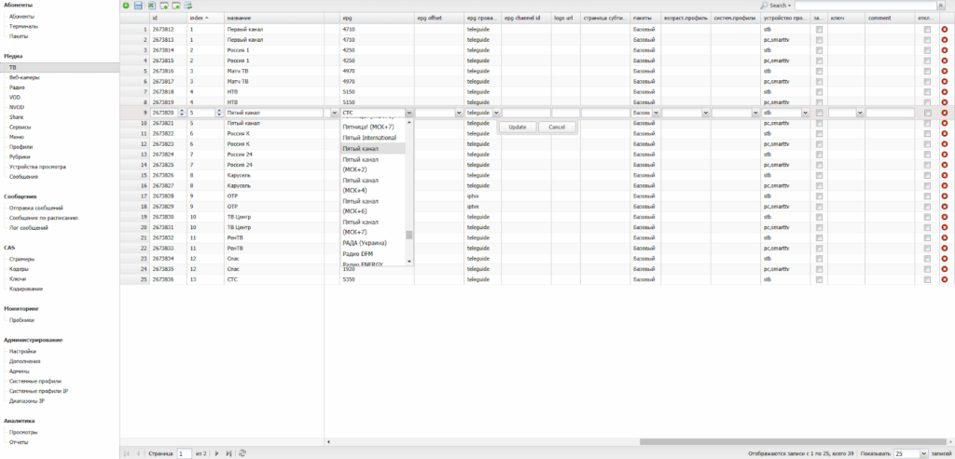The image size is (955, 459).
Task: Select Настройки in Администрирование section
Action: (x=23, y=351)
